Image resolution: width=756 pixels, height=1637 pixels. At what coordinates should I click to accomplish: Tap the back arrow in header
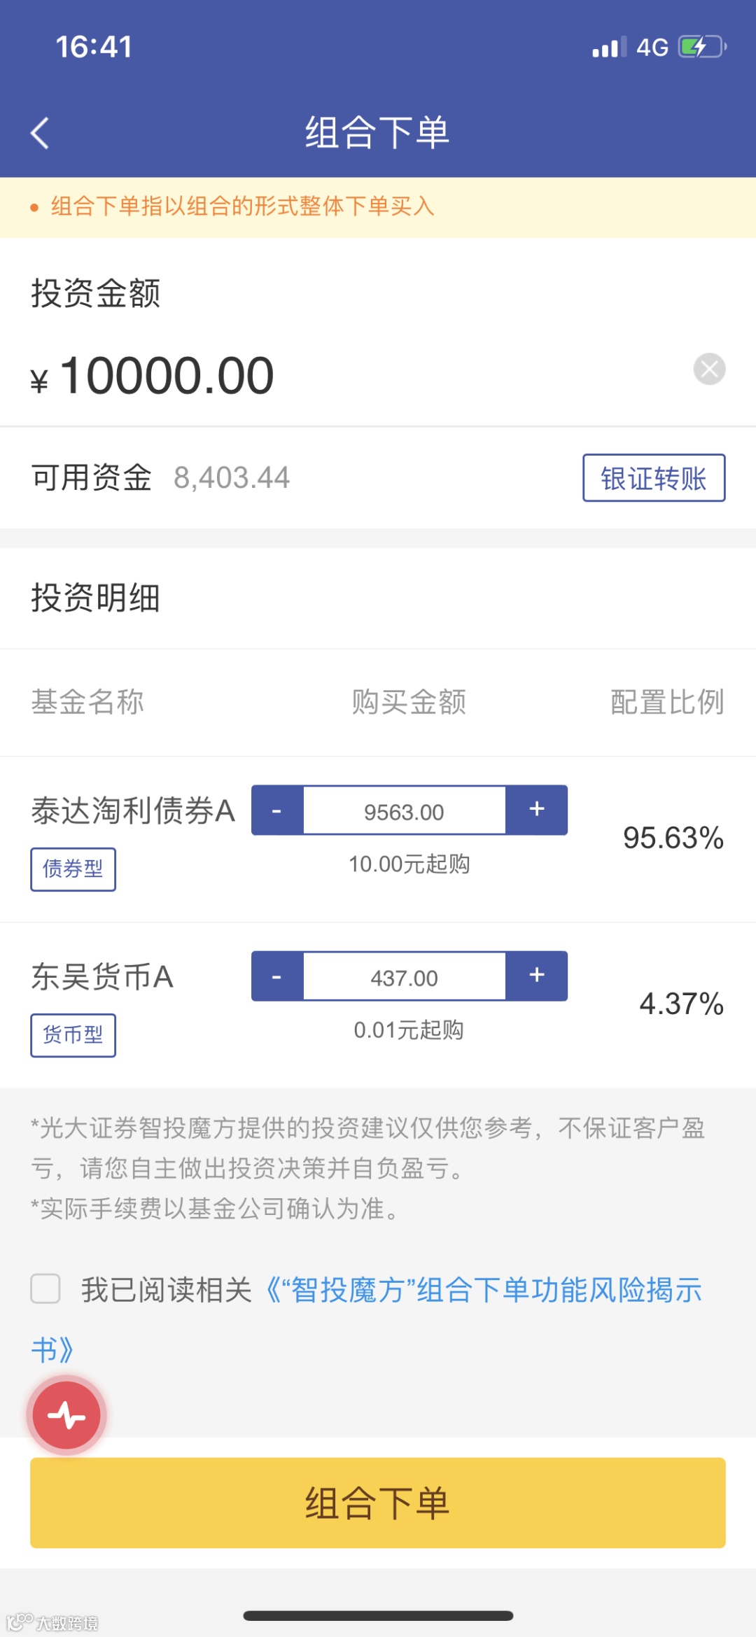coord(40,133)
